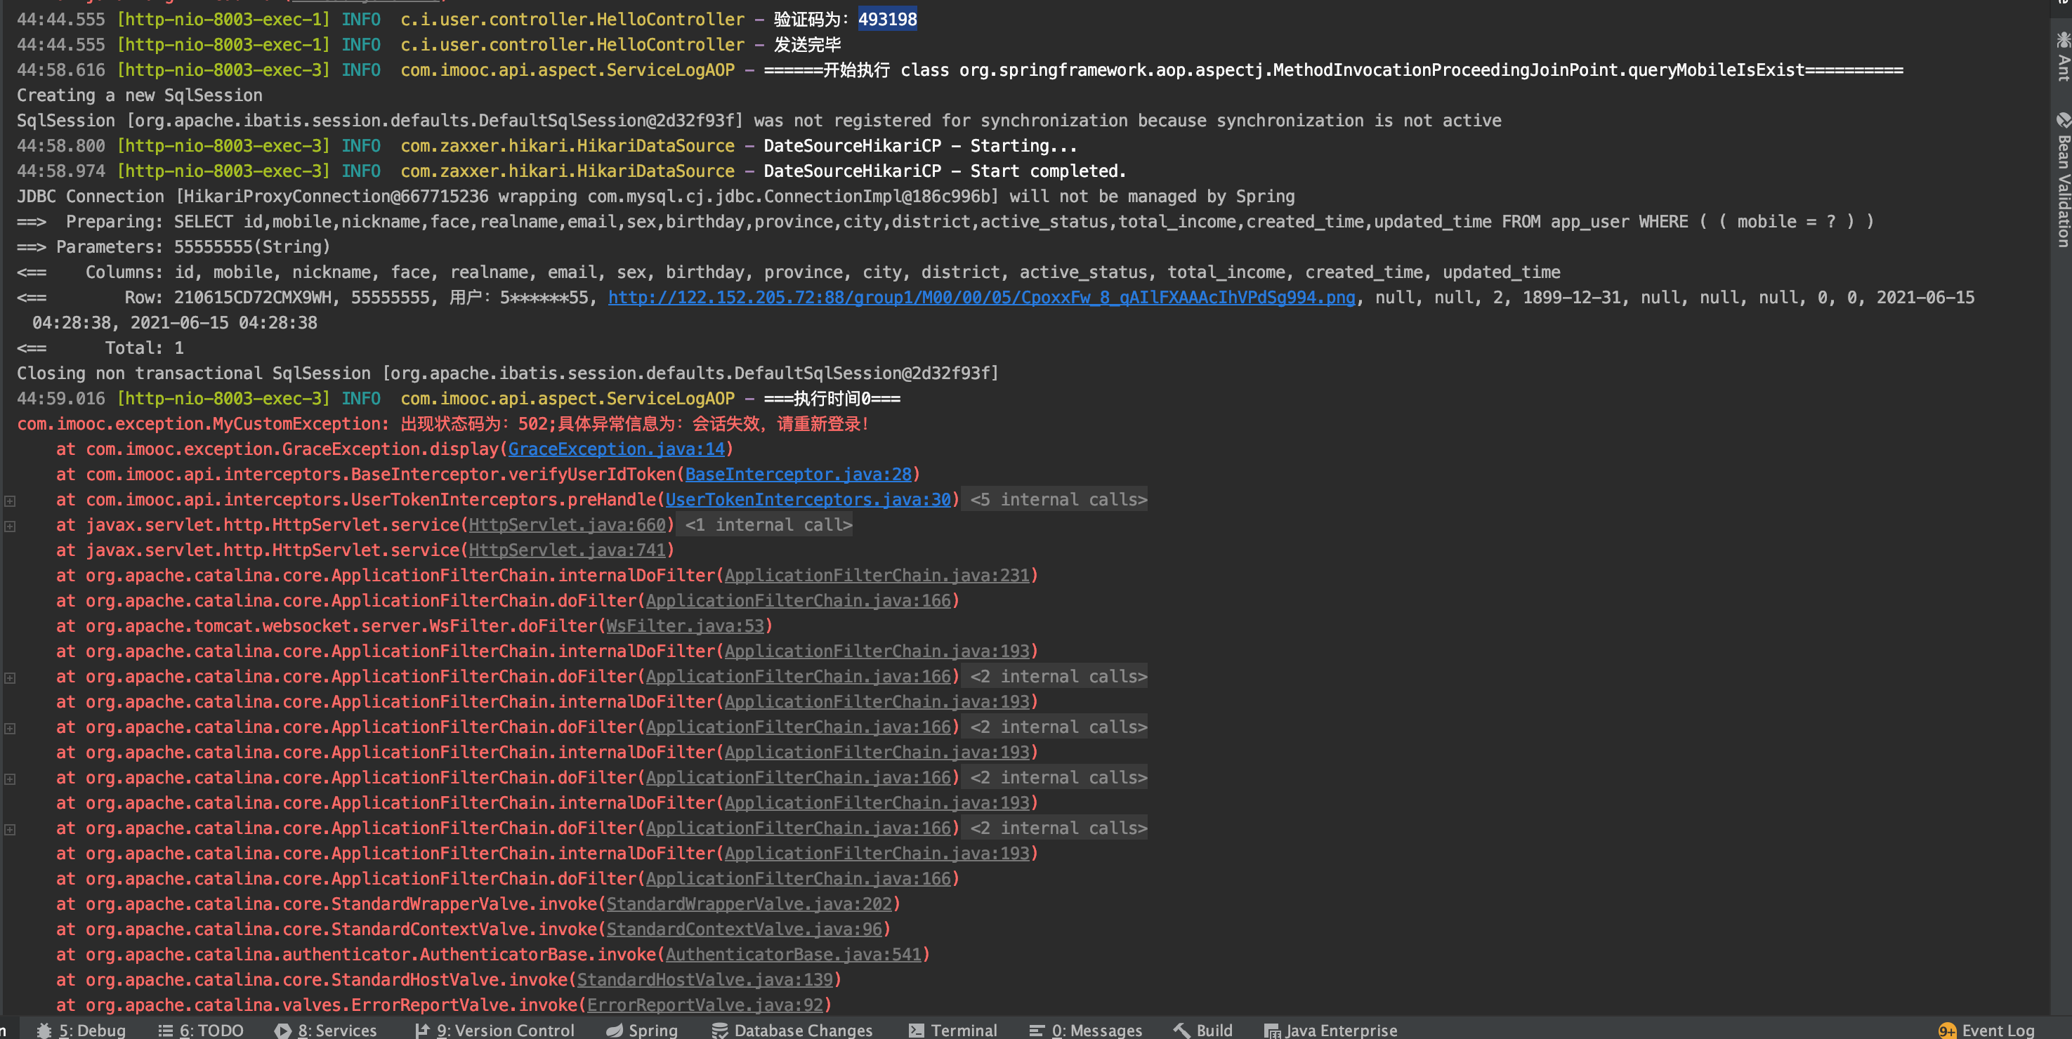Open the BaseInterceptor.java:28 link

point(798,475)
